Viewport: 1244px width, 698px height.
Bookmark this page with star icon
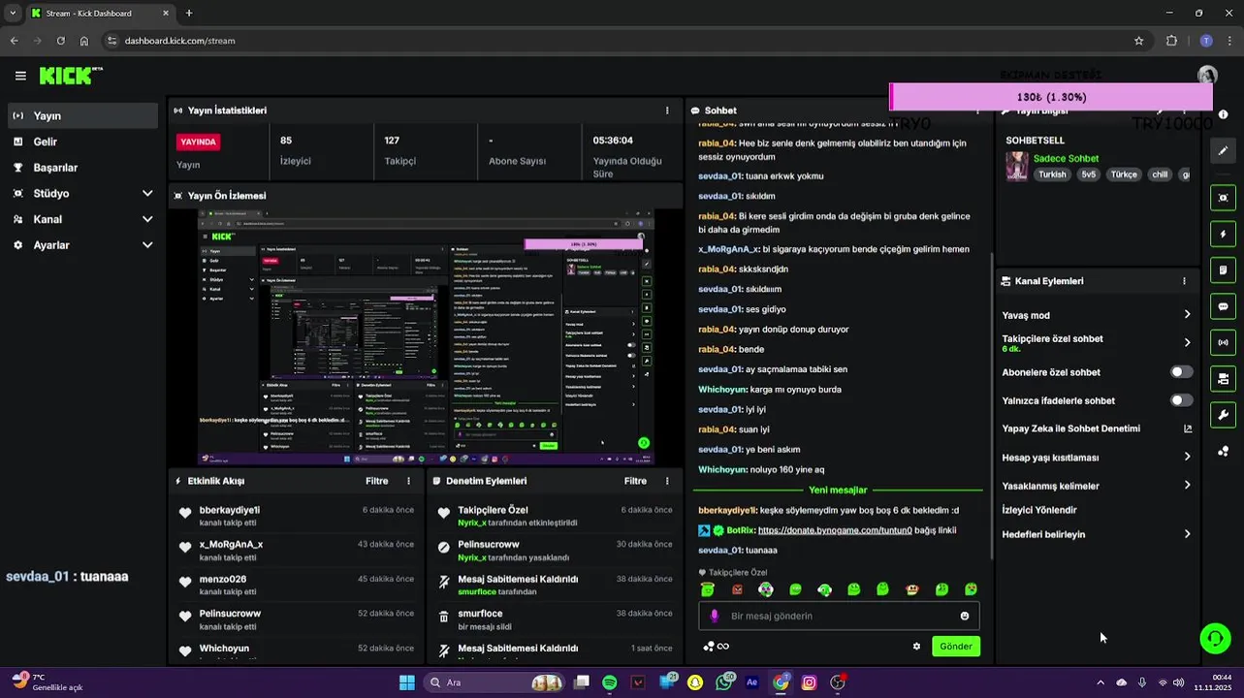[1138, 41]
